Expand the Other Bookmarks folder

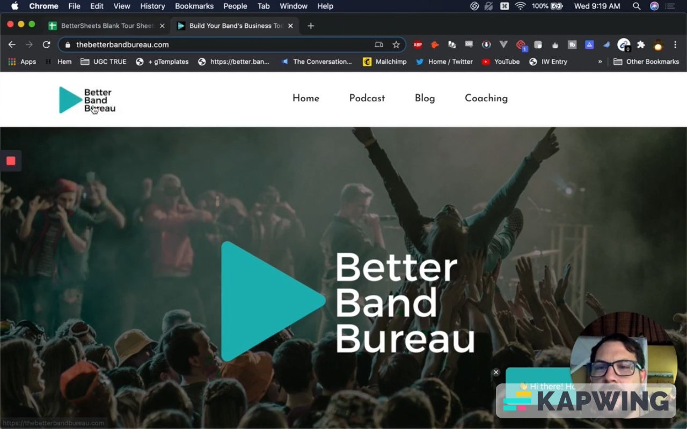pyautogui.click(x=646, y=62)
